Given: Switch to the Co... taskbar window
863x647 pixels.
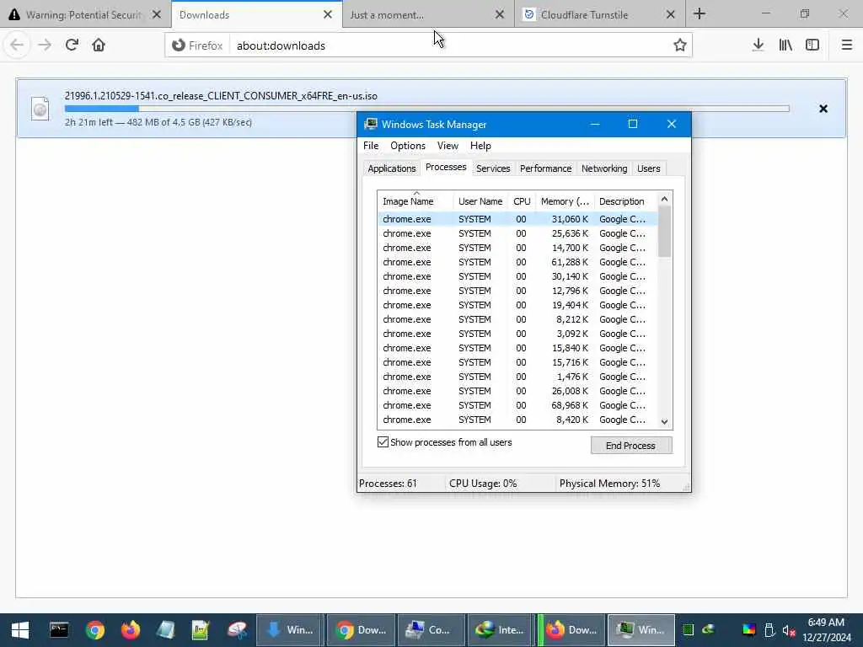Looking at the screenshot, I should [431, 630].
